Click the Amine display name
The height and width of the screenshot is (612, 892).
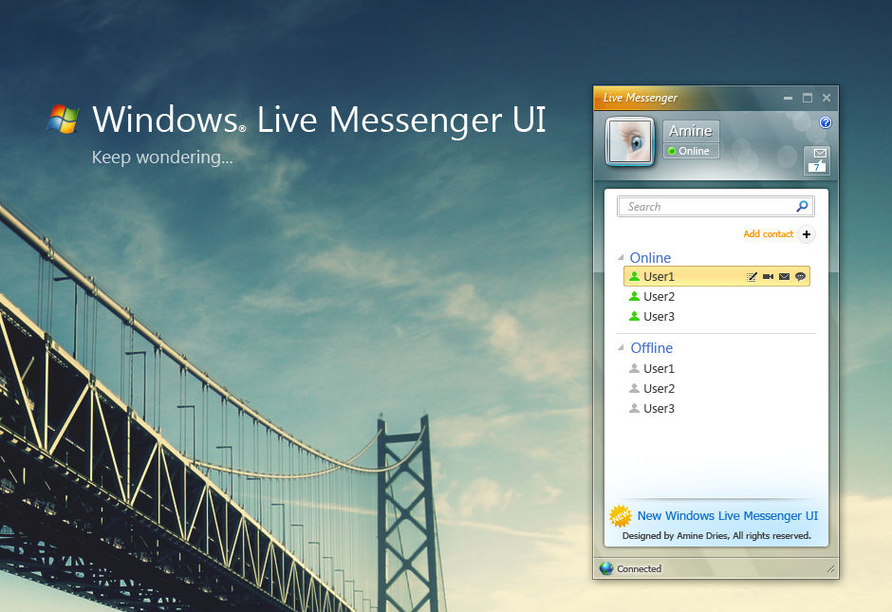pos(691,131)
